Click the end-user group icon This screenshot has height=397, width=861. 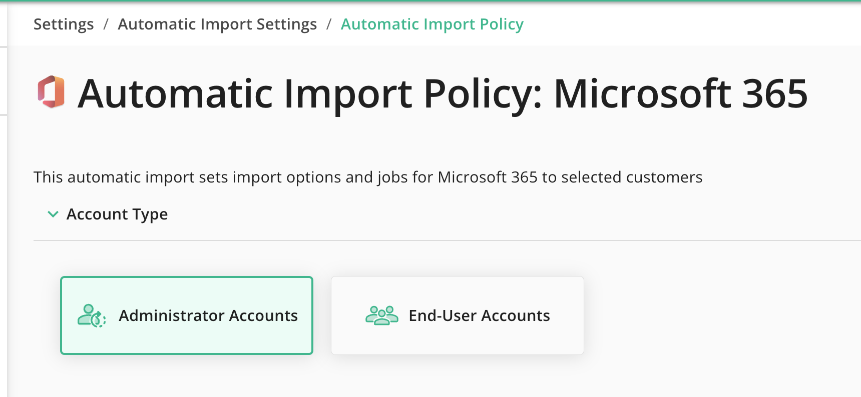pyautogui.click(x=382, y=315)
